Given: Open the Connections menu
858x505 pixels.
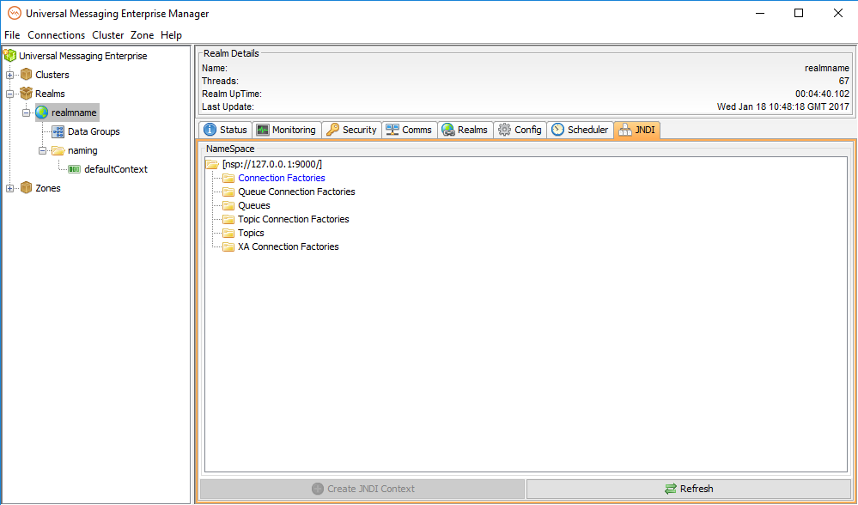Looking at the screenshot, I should point(57,35).
